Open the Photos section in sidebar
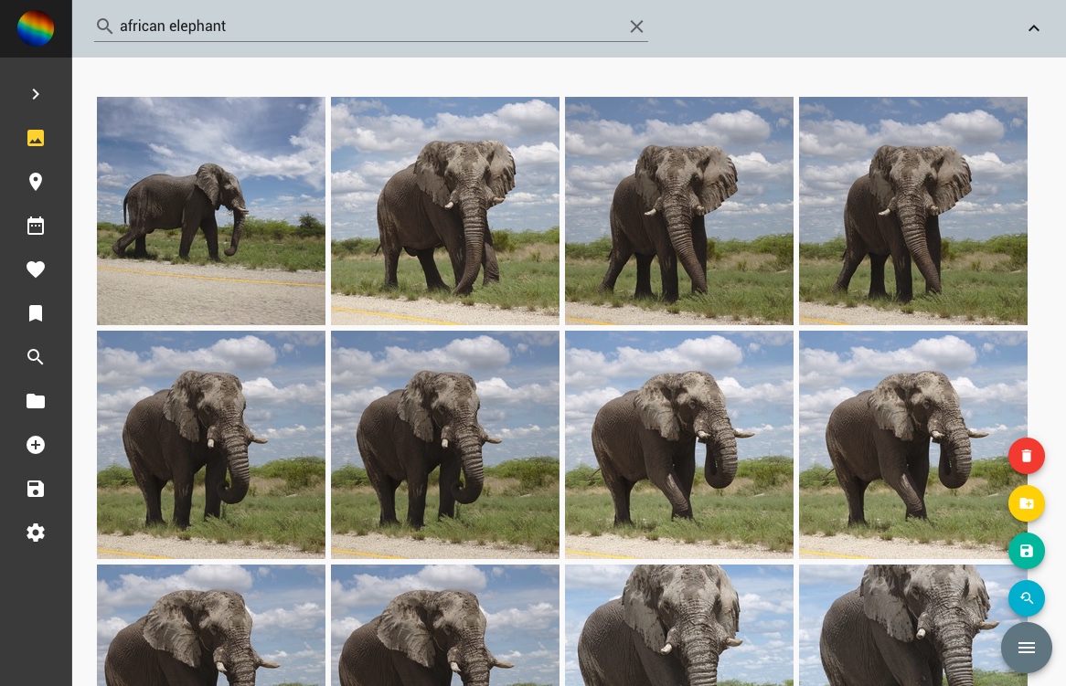This screenshot has width=1066, height=686. pos(36,138)
